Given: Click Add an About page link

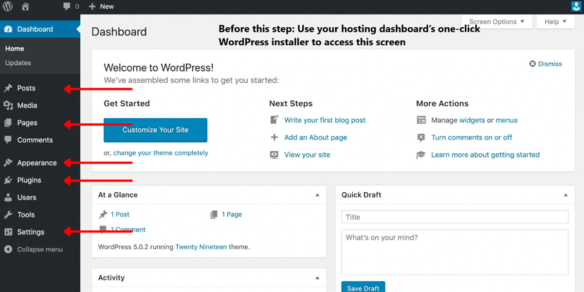Looking at the screenshot, I should 316,137.
